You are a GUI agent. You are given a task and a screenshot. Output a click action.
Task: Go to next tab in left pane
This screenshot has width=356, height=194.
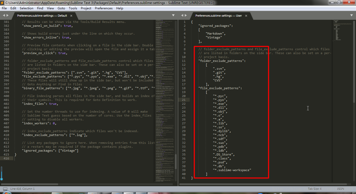(x=7, y=16)
